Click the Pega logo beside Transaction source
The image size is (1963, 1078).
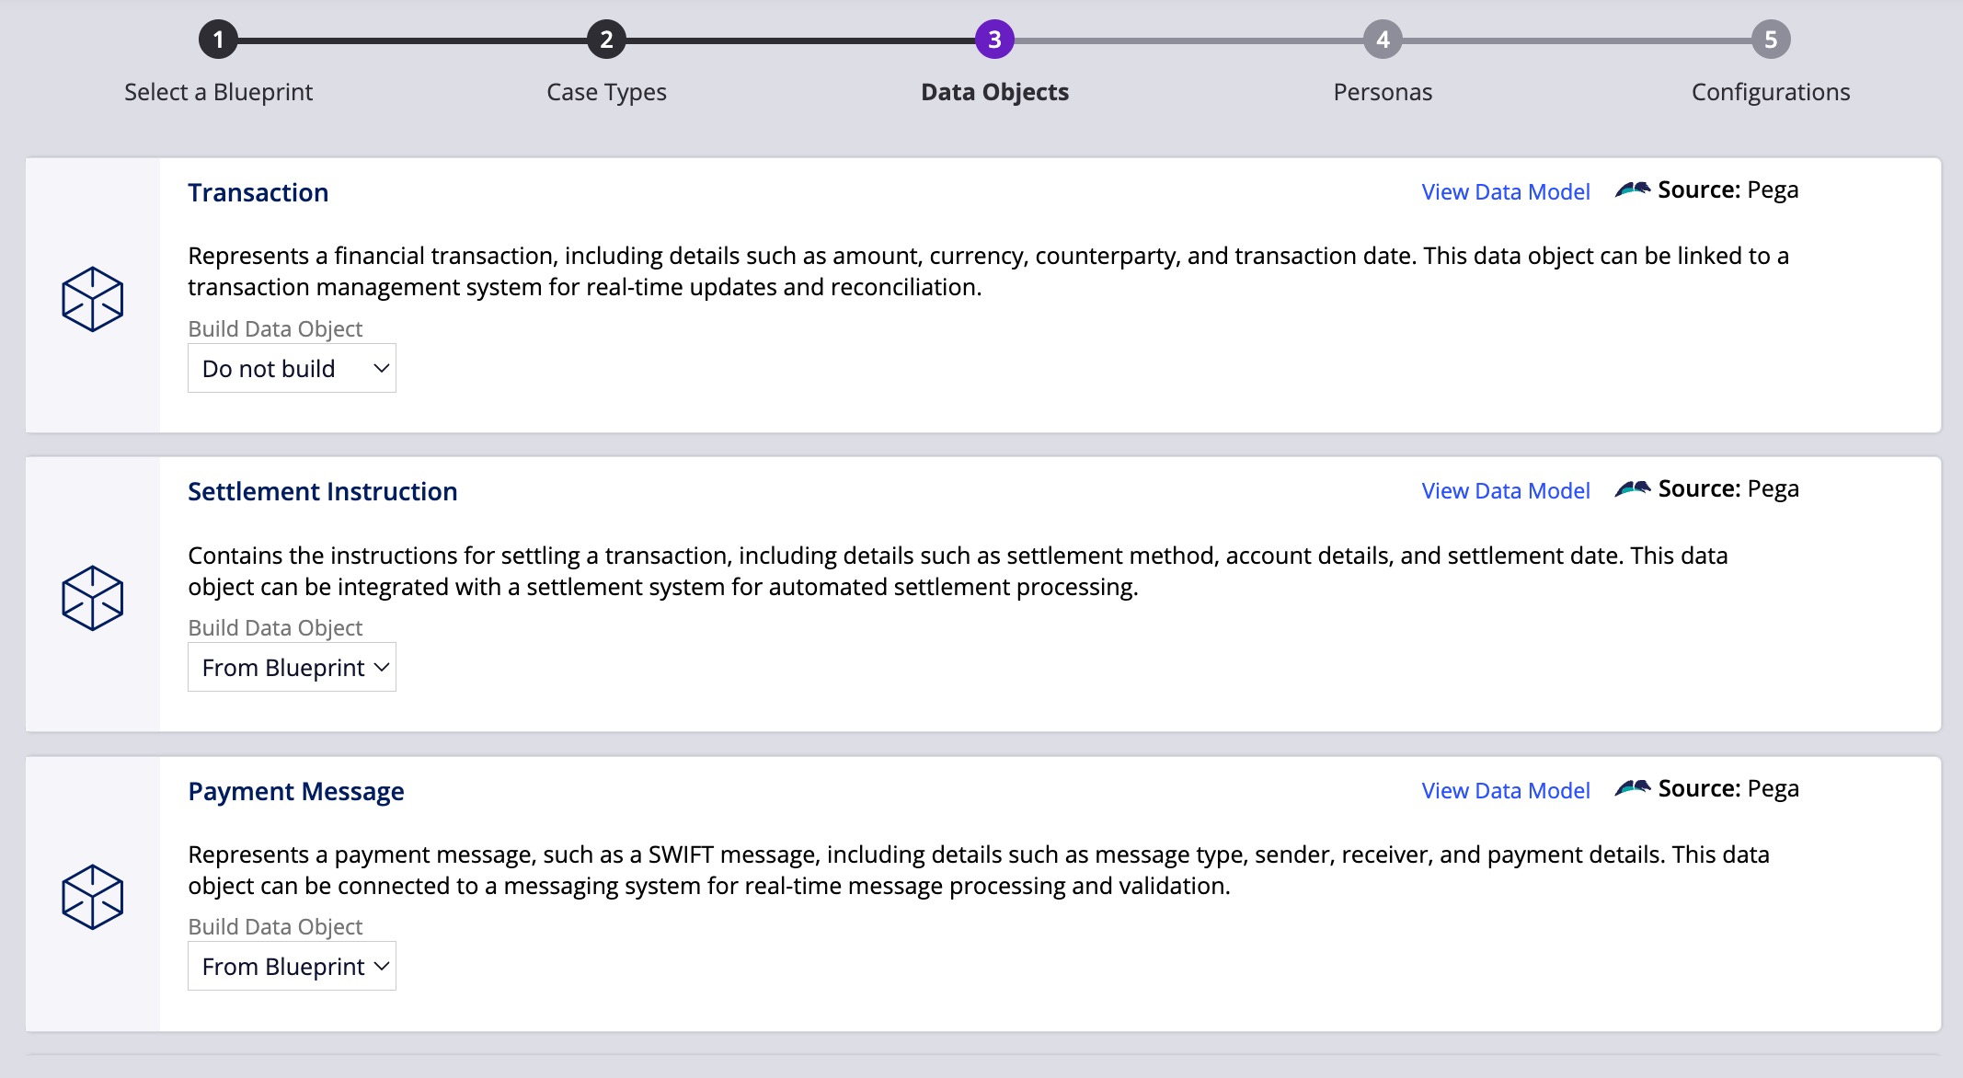(1632, 190)
